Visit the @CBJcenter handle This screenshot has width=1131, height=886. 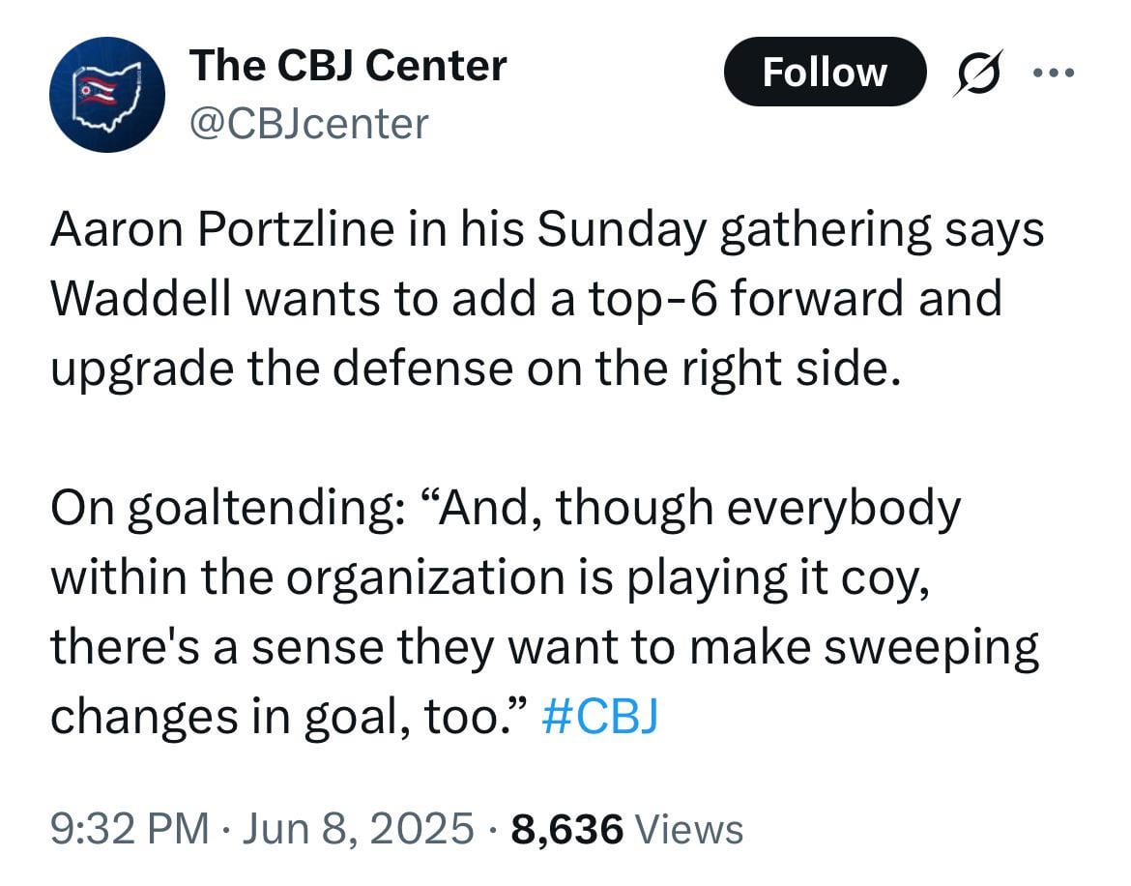pyautogui.click(x=308, y=124)
